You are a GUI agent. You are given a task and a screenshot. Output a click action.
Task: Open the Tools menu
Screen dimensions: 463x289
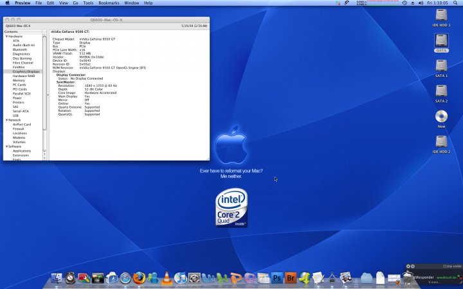[x=88, y=3]
